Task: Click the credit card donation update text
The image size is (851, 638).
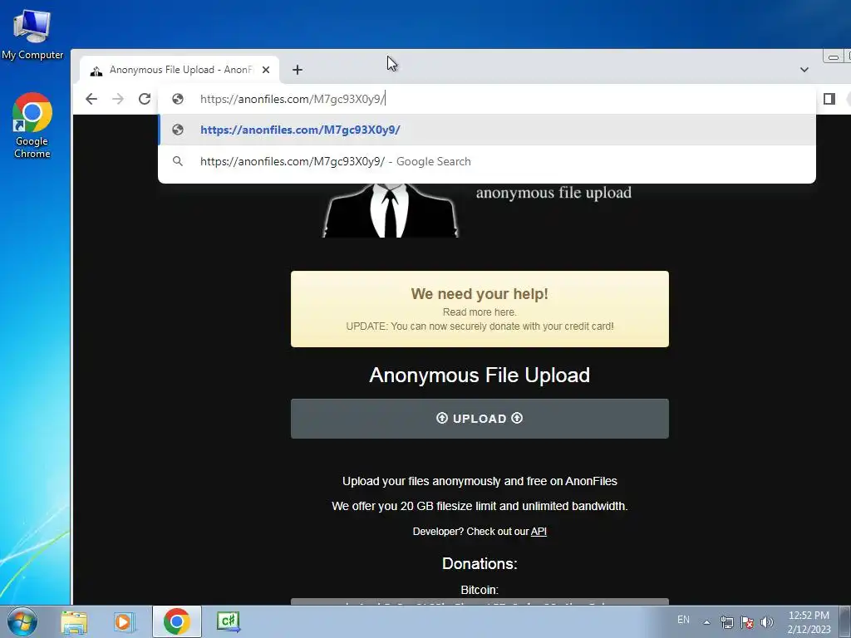Action: [x=480, y=326]
